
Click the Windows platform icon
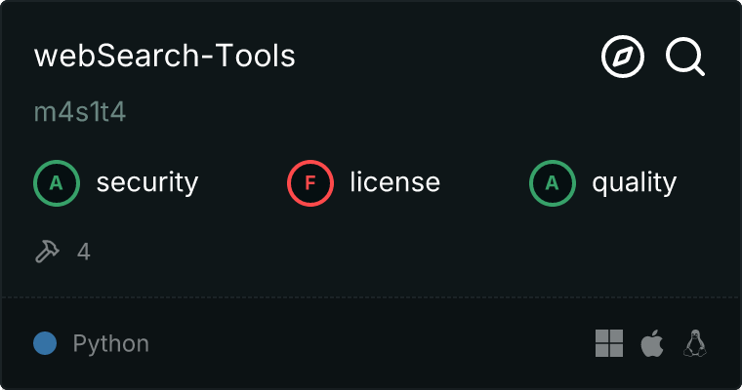pos(609,343)
